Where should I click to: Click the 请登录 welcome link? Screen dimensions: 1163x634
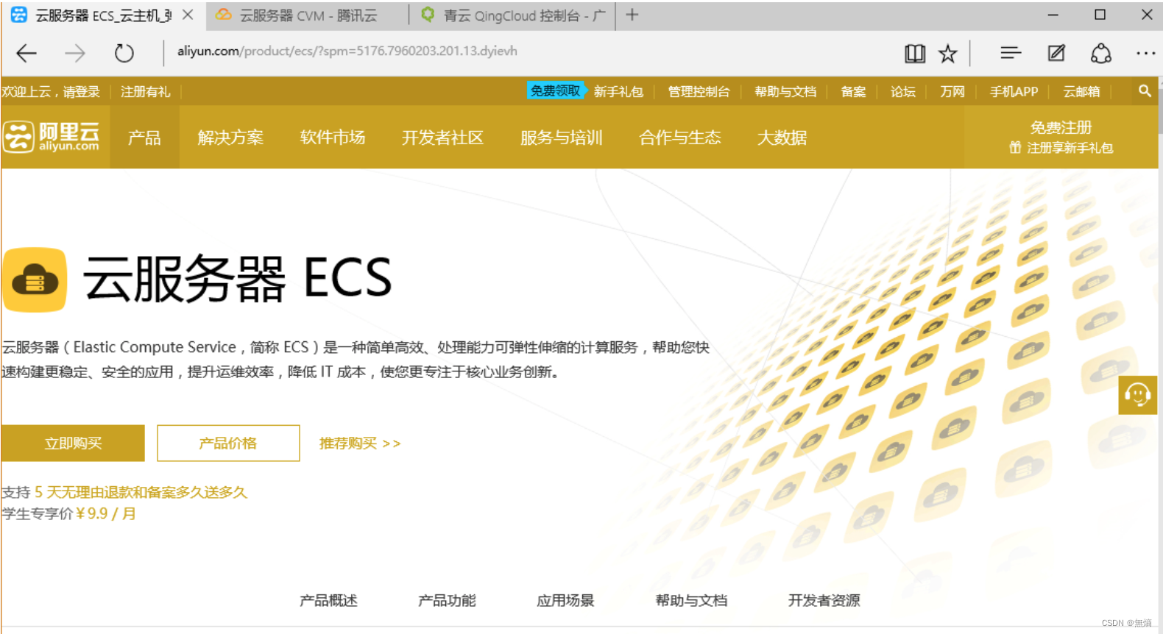click(x=81, y=92)
